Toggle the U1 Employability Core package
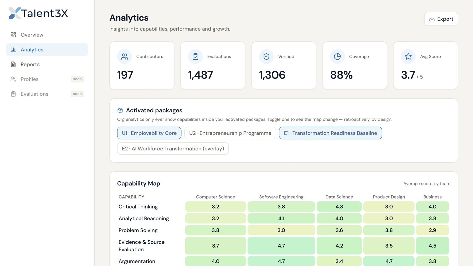 tap(149, 133)
